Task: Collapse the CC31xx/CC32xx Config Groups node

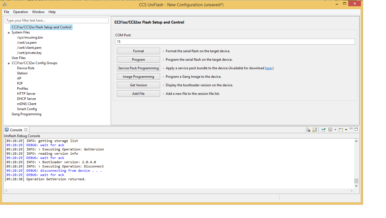Action: tap(9, 63)
